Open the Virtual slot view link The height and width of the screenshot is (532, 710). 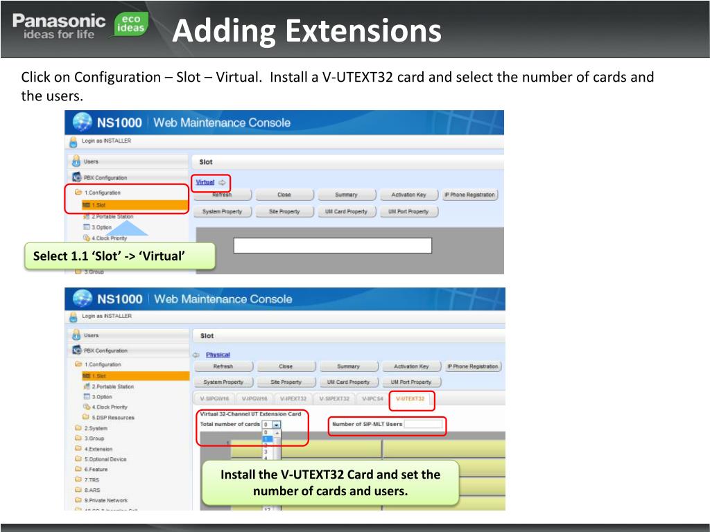[205, 182]
